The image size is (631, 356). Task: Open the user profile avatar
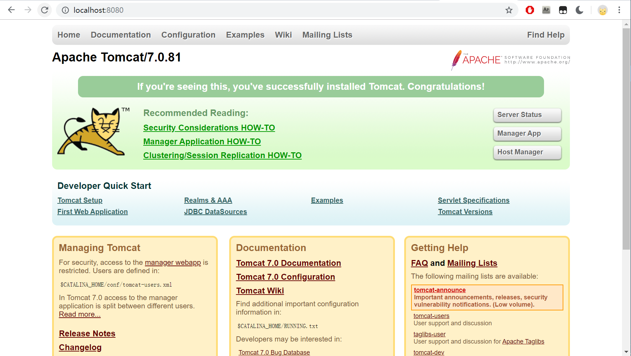pos(603,10)
